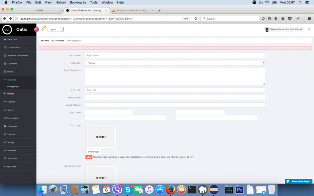Expand Reports sidebar section

18,110
